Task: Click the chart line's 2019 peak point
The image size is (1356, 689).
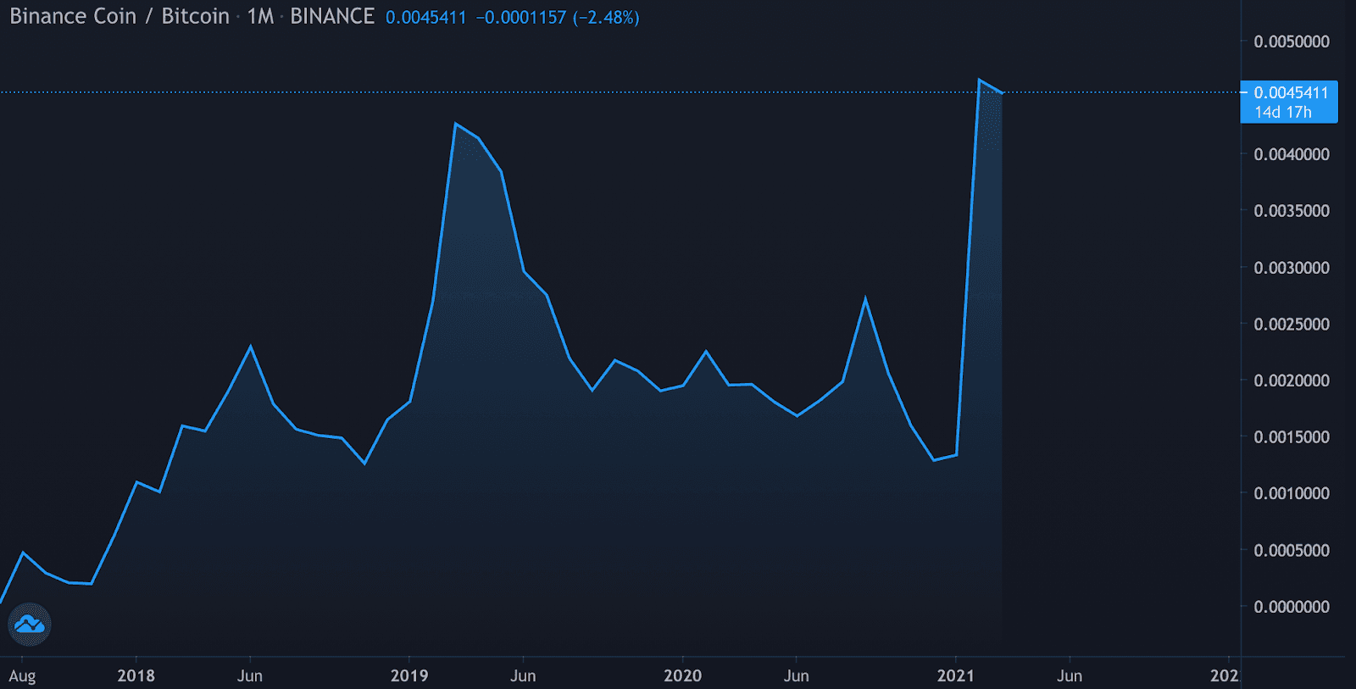Action: (x=456, y=124)
